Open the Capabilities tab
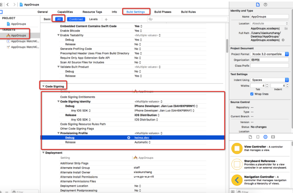This screenshot has height=193, width=293. (x=65, y=12)
